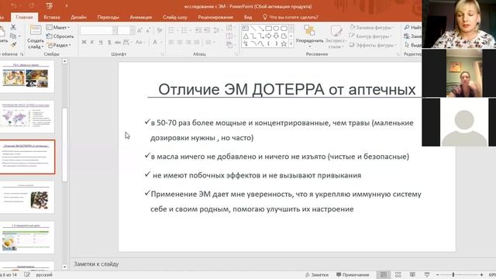The width and height of the screenshot is (496, 279).
Task: Select the normal view icon in status bar
Action: coord(384,274)
